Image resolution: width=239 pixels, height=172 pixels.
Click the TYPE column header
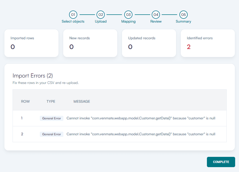51,101
